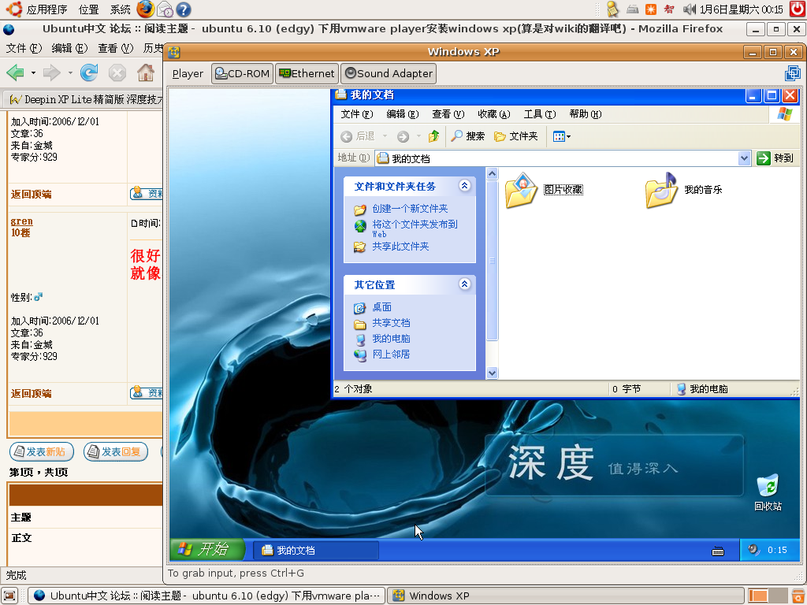This screenshot has height=605, width=807.
Task: Click the gren username link
Action: [x=21, y=221]
